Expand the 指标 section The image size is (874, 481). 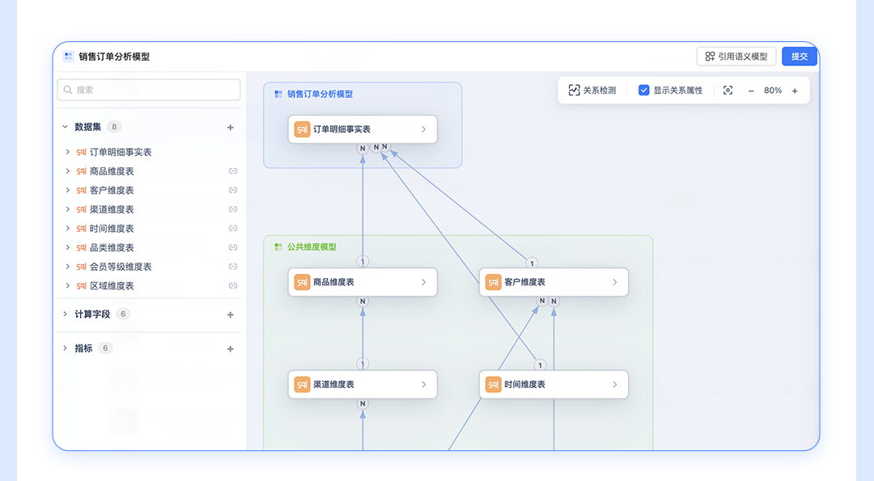(66, 348)
